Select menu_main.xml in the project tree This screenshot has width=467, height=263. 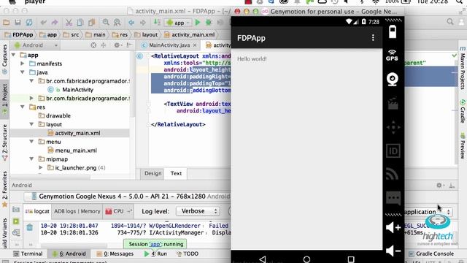76,150
